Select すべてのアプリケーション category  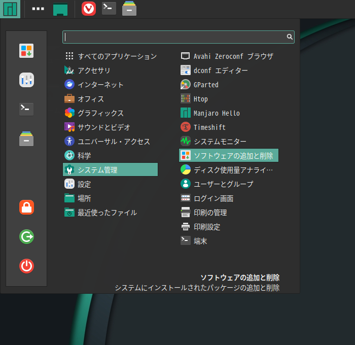click(117, 56)
